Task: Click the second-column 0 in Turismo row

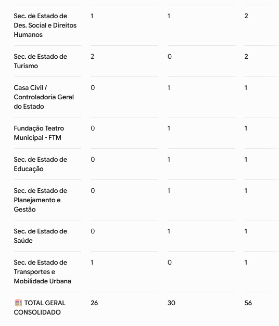Action: click(x=170, y=57)
